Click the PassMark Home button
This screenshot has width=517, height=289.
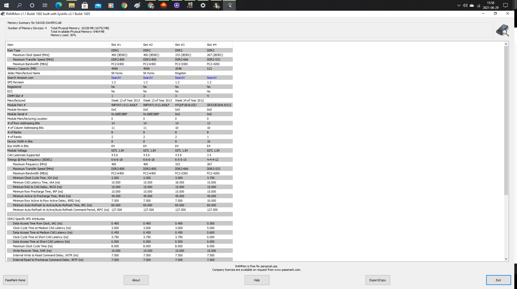click(15, 280)
